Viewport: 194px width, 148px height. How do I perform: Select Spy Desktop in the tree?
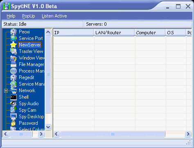tap(32, 117)
